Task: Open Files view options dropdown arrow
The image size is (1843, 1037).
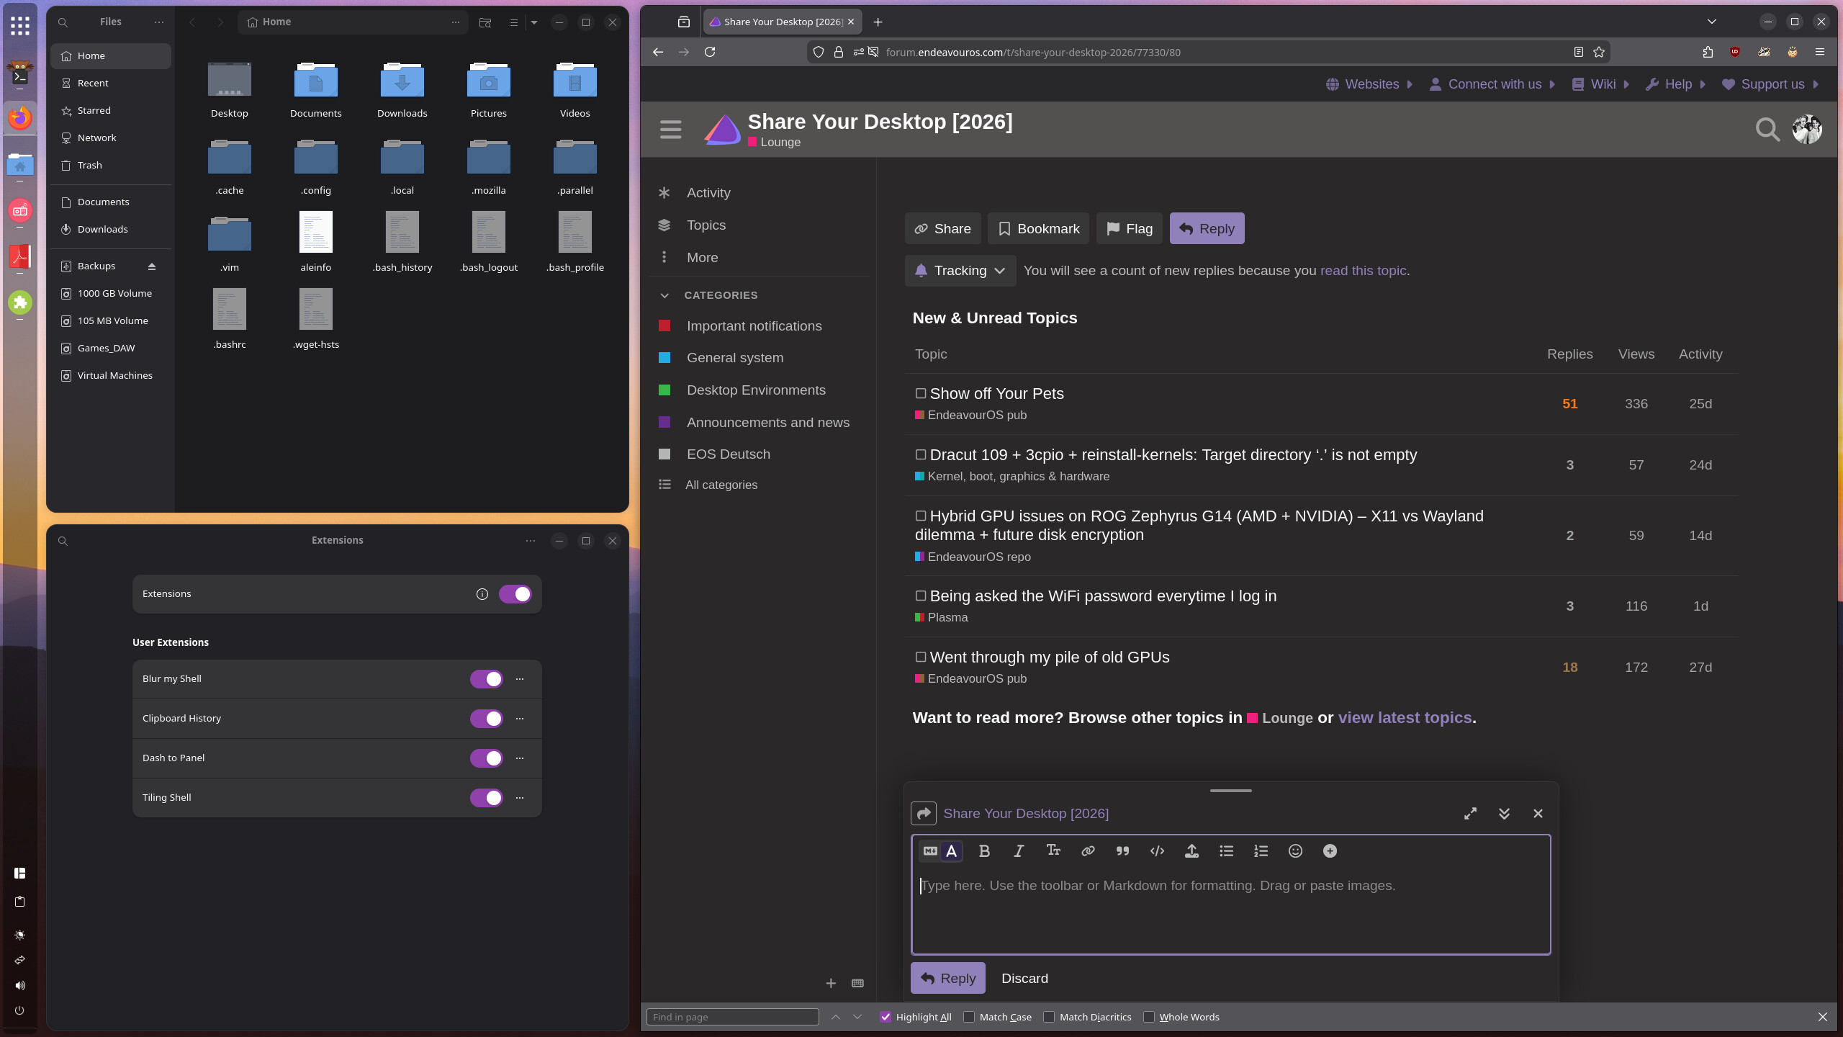Action: pyautogui.click(x=534, y=22)
